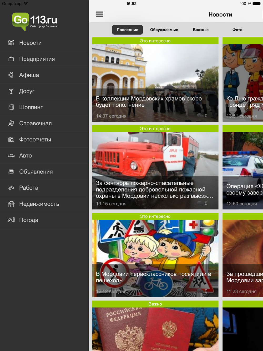Open the Go113.ru logo

[34, 22]
